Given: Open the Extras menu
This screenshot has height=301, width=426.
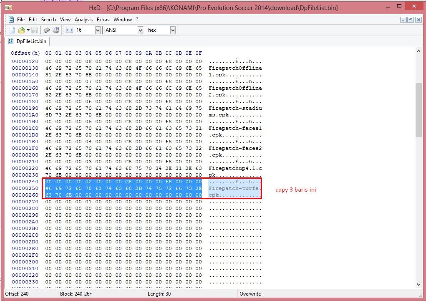Looking at the screenshot, I should click(x=103, y=20).
